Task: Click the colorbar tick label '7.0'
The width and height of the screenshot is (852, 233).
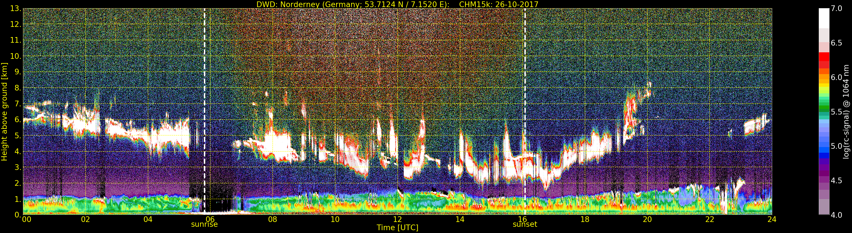Action: (x=836, y=8)
